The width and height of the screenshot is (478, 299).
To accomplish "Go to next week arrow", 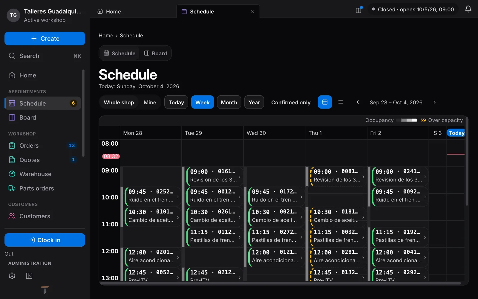I will pyautogui.click(x=435, y=102).
